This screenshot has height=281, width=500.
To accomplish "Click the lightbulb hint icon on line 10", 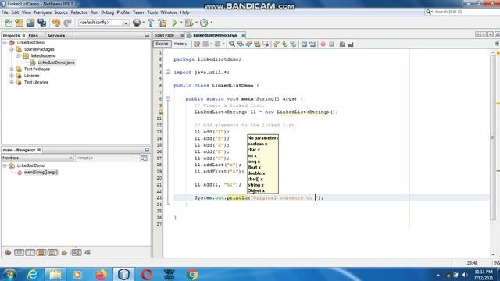I will [161, 112].
